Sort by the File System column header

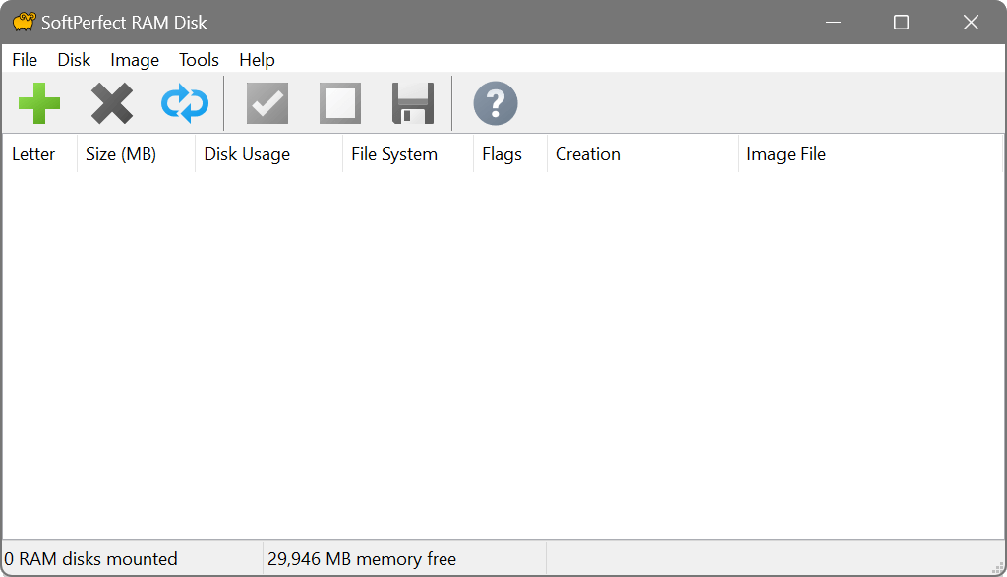click(x=408, y=154)
